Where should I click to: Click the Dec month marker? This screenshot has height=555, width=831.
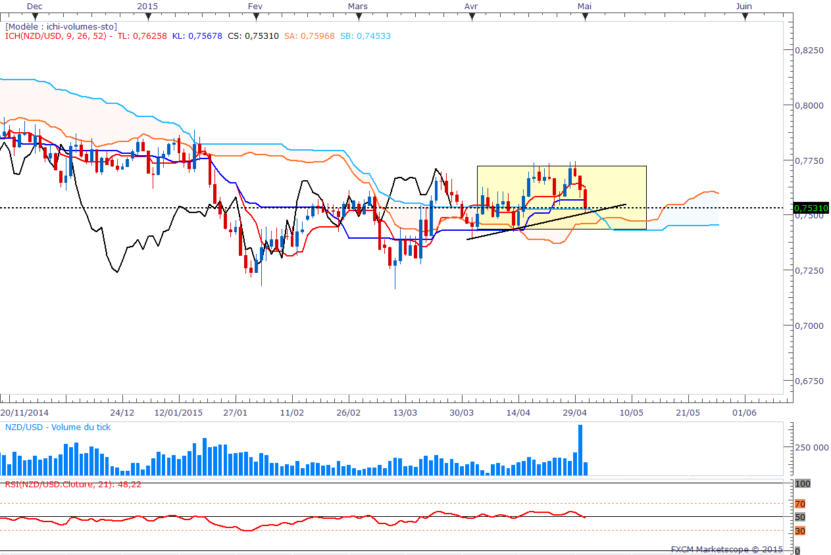tap(35, 5)
